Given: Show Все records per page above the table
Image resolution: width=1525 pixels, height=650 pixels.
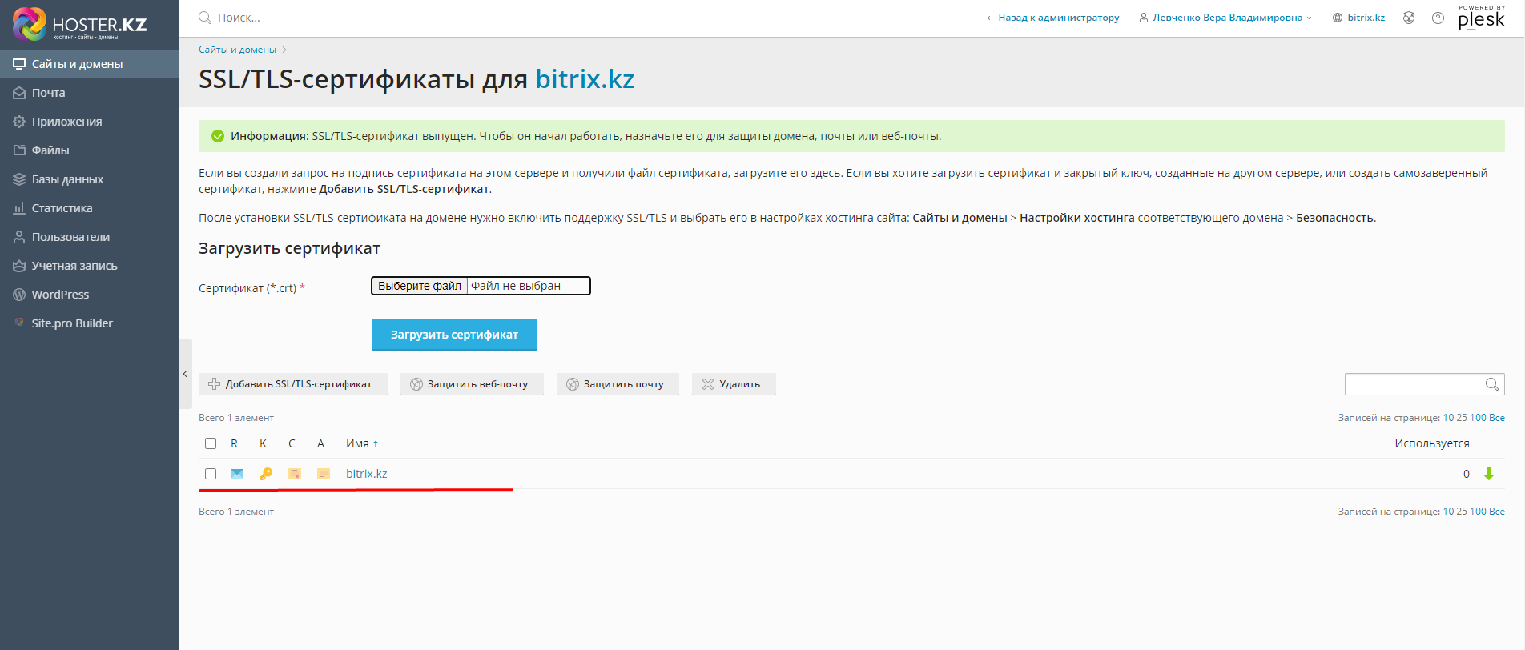Looking at the screenshot, I should 1497,418.
